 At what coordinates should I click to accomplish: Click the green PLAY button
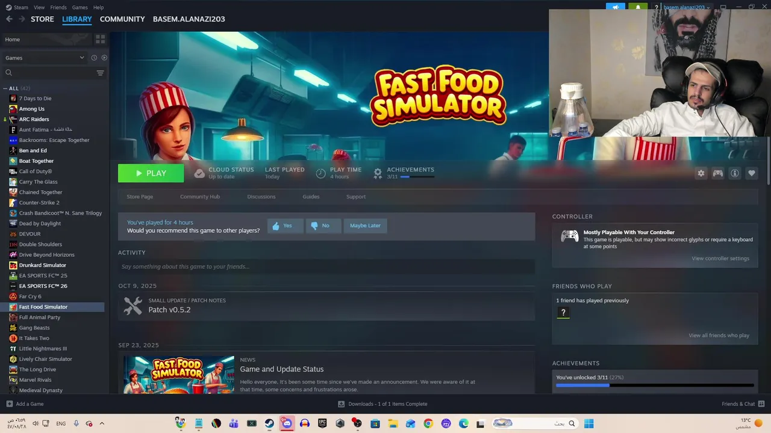151,173
